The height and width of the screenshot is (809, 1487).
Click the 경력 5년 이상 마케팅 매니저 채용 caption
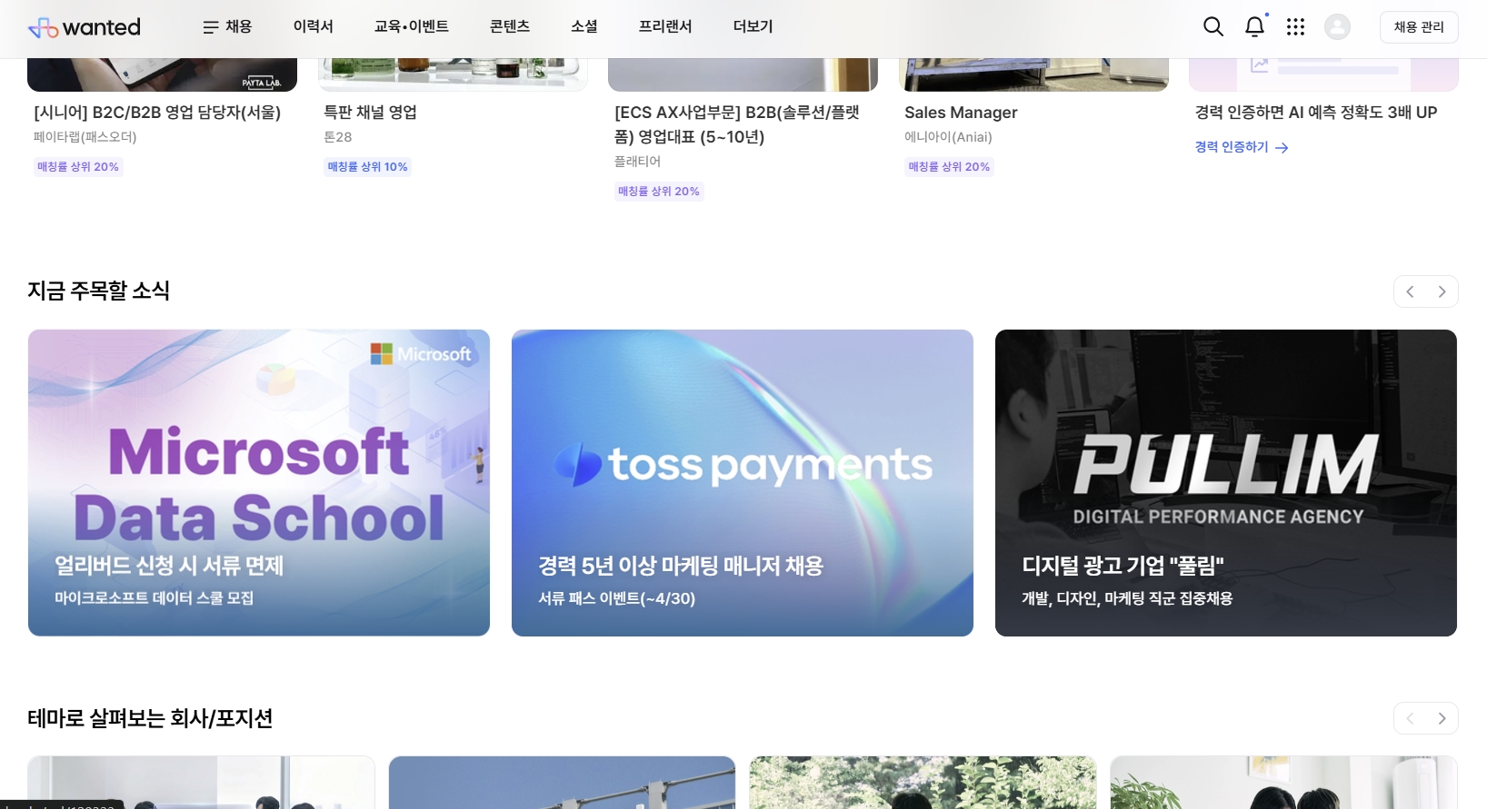681,566
